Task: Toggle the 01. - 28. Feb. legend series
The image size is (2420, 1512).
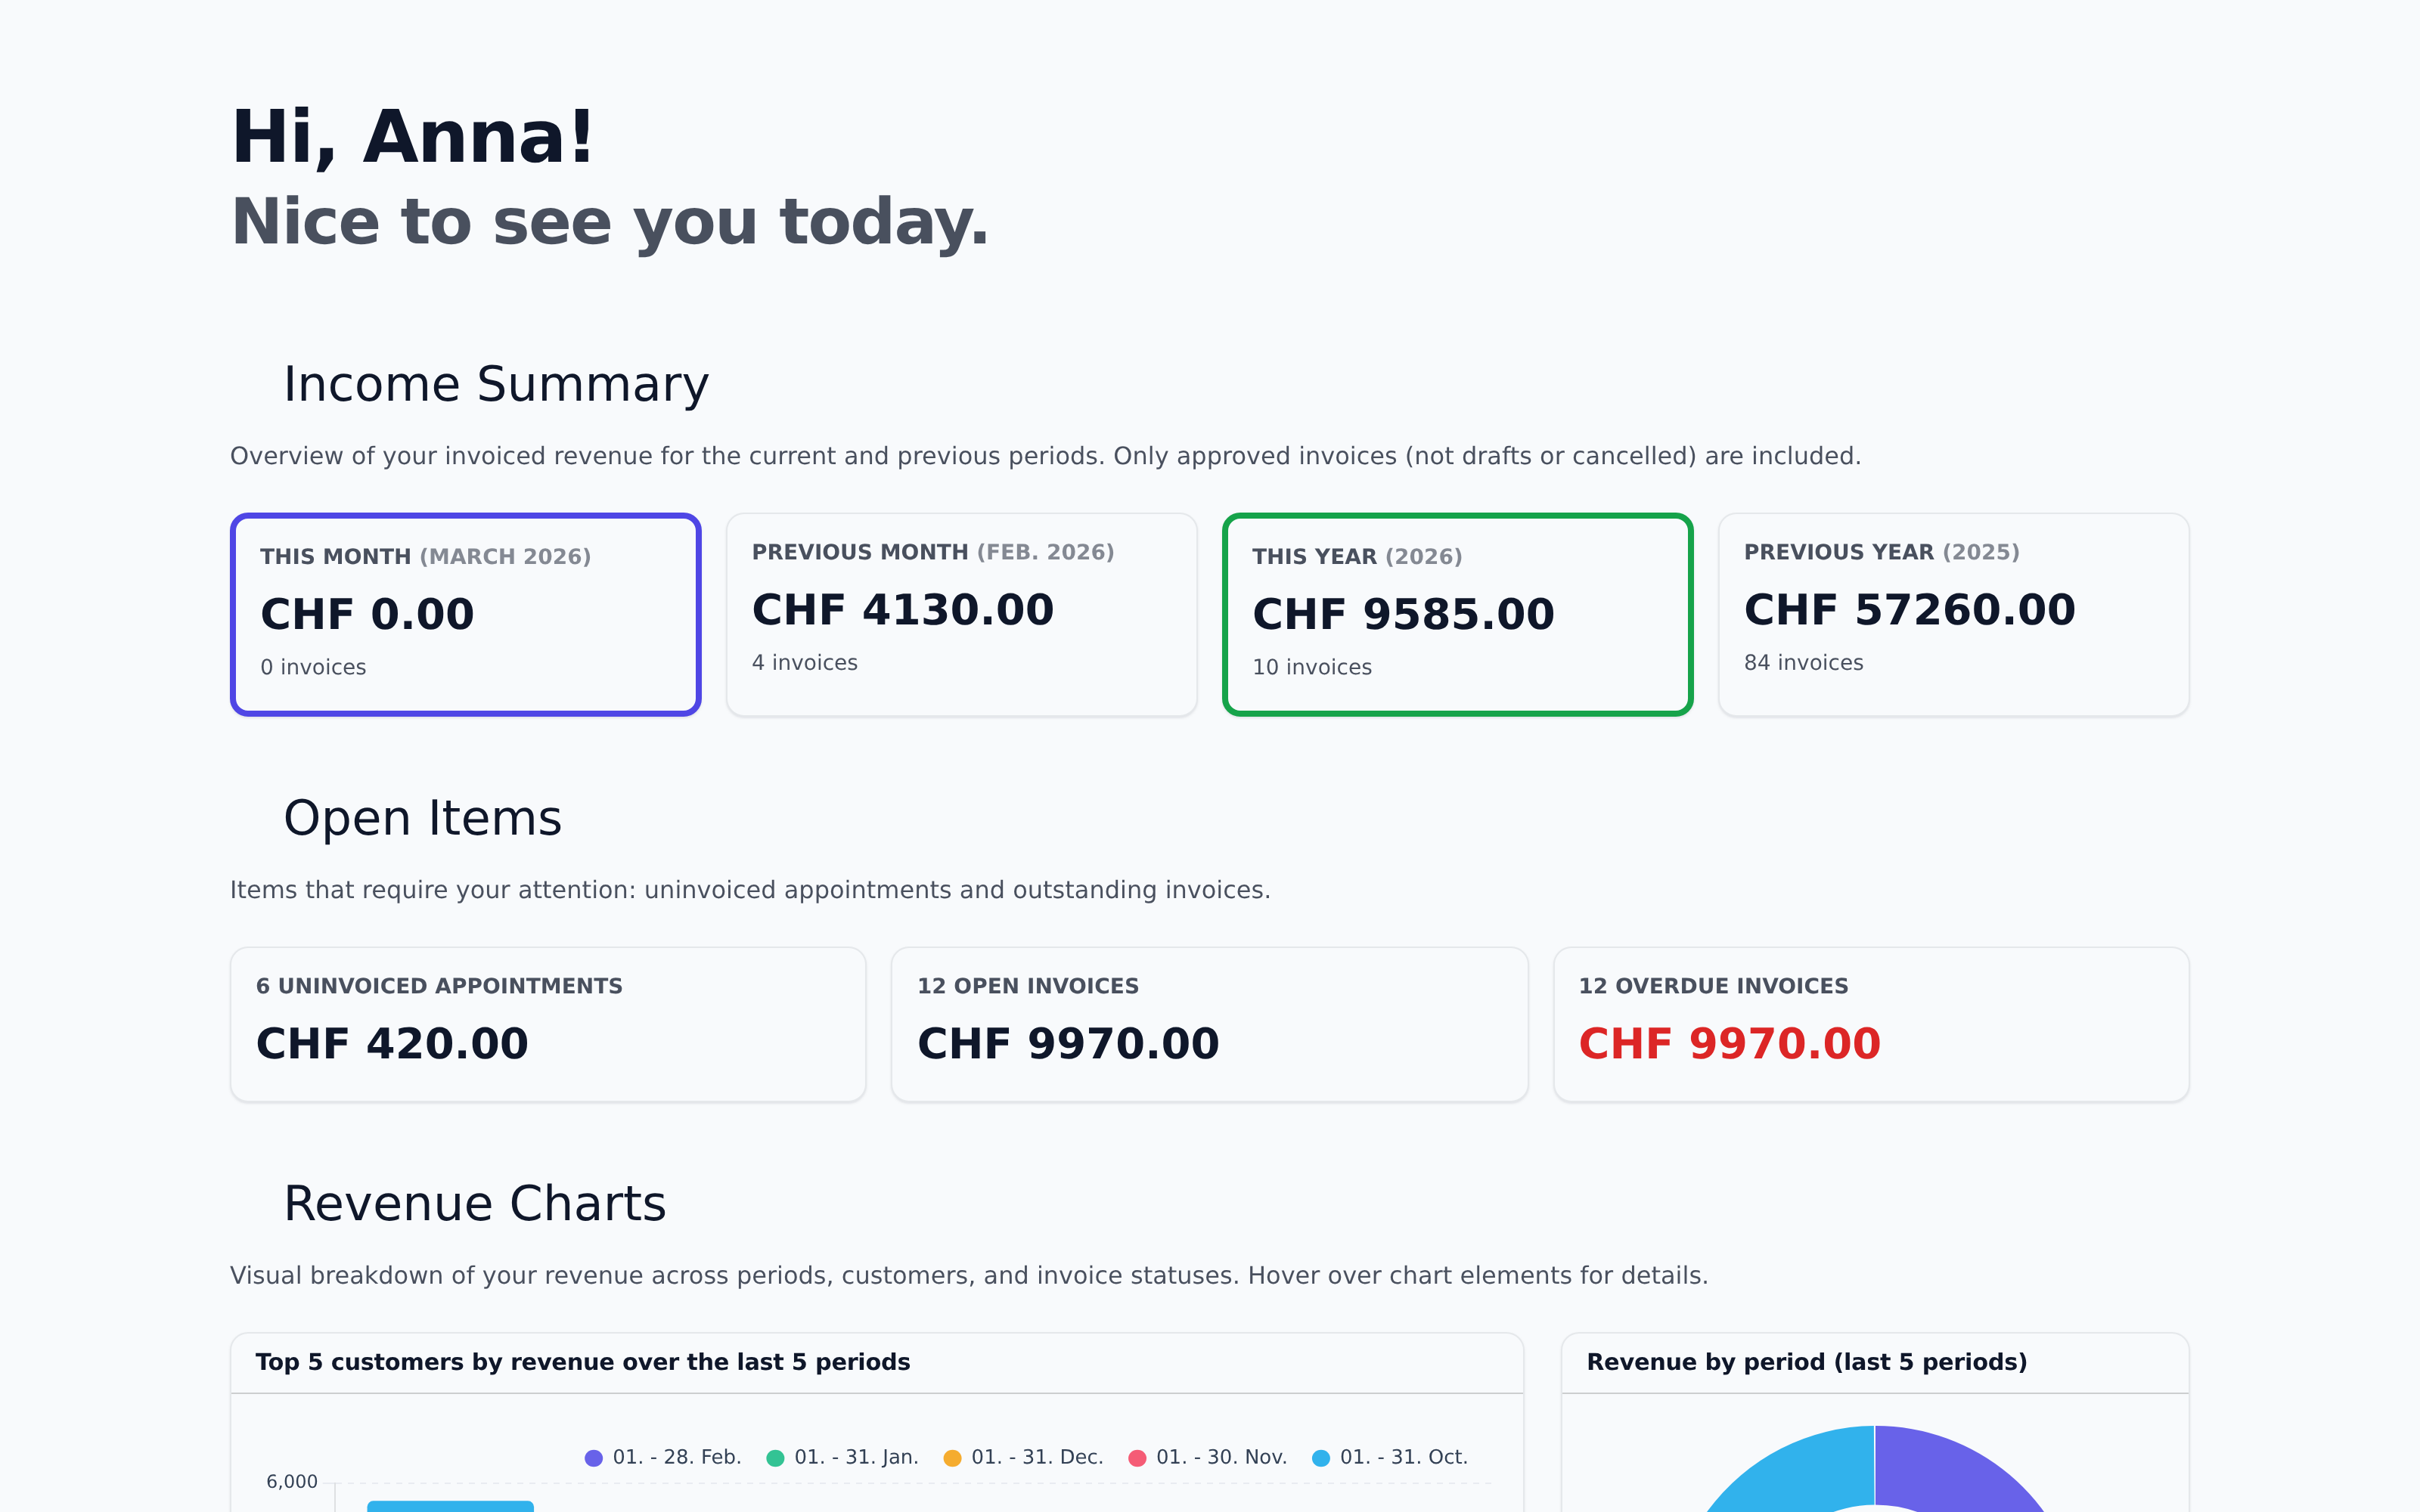Action: (x=663, y=1457)
